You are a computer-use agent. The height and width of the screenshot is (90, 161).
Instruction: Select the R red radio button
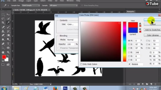click(129, 52)
